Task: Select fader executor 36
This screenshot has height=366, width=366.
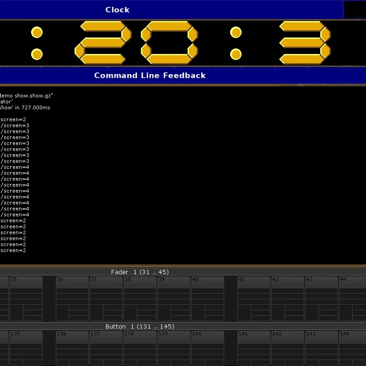Action: tap(72, 299)
